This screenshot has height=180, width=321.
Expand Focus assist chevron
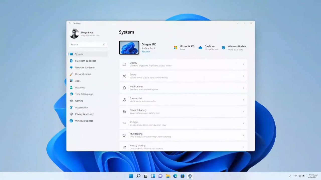pos(243,100)
